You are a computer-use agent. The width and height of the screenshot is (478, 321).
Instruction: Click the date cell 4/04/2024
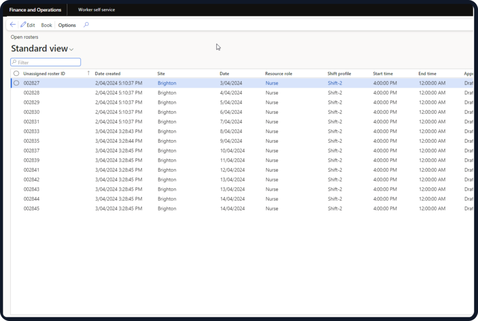pyautogui.click(x=231, y=92)
